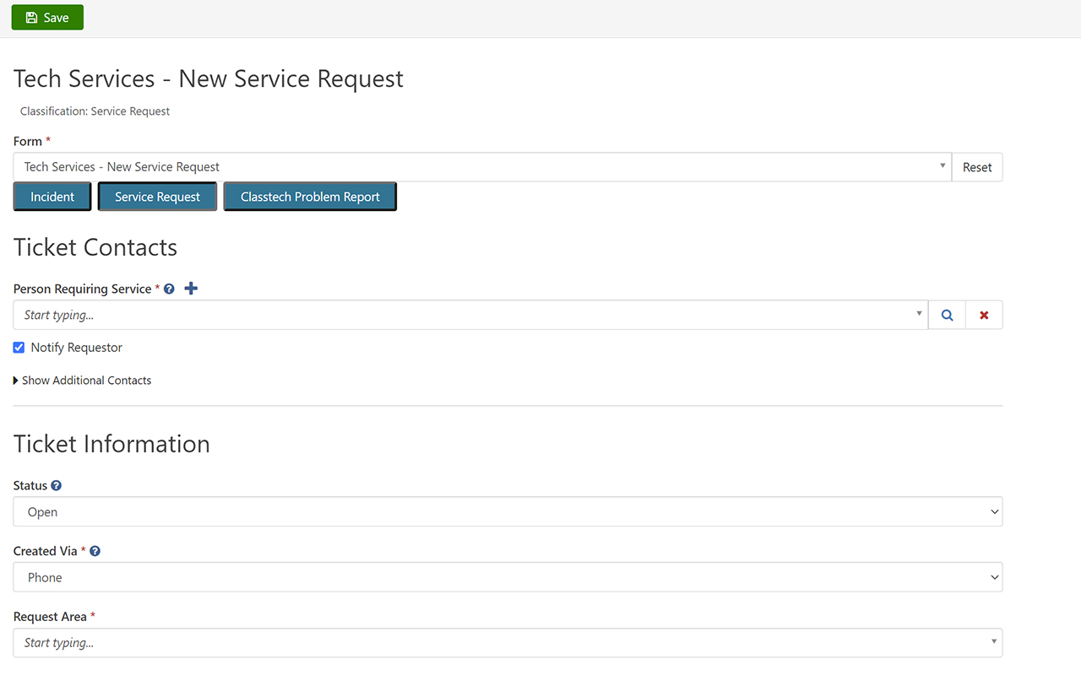
Task: Open the Request Area dropdown arrow
Action: [994, 642]
